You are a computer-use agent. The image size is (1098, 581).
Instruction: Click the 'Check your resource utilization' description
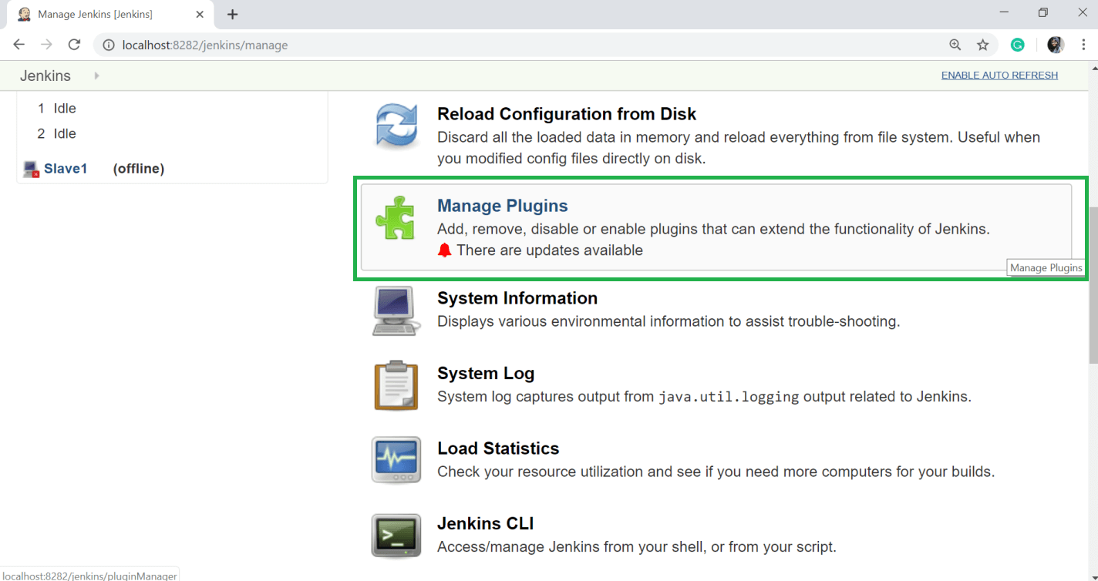[716, 472]
